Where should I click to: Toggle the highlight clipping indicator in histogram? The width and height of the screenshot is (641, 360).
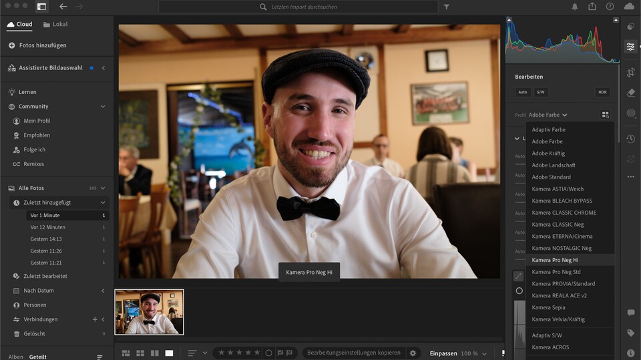point(615,21)
